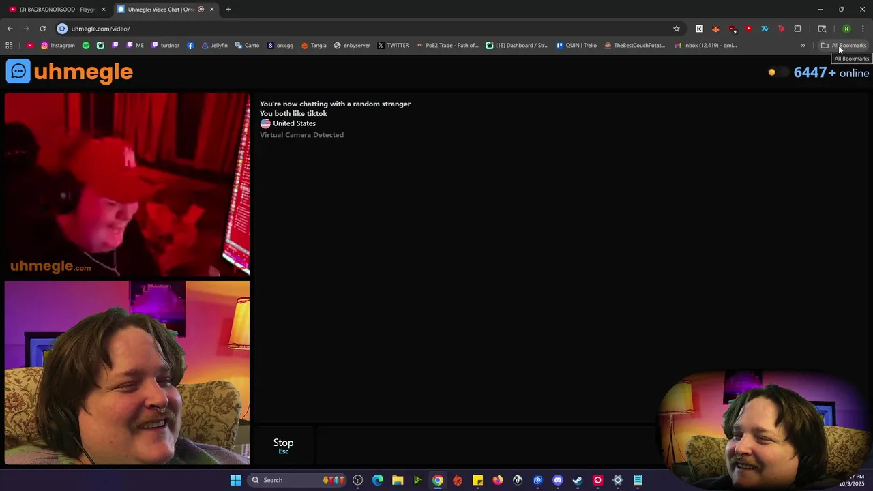This screenshot has height=491, width=873.
Task: Open the Settings gear on the taskbar
Action: click(618, 480)
